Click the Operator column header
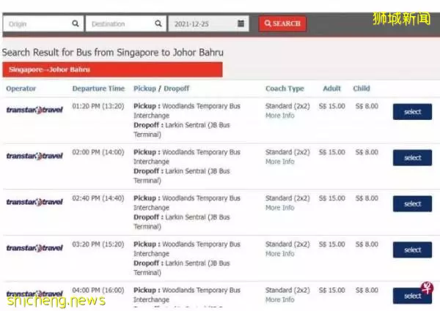Image resolution: width=440 pixels, height=311 pixels. pyautogui.click(x=21, y=89)
